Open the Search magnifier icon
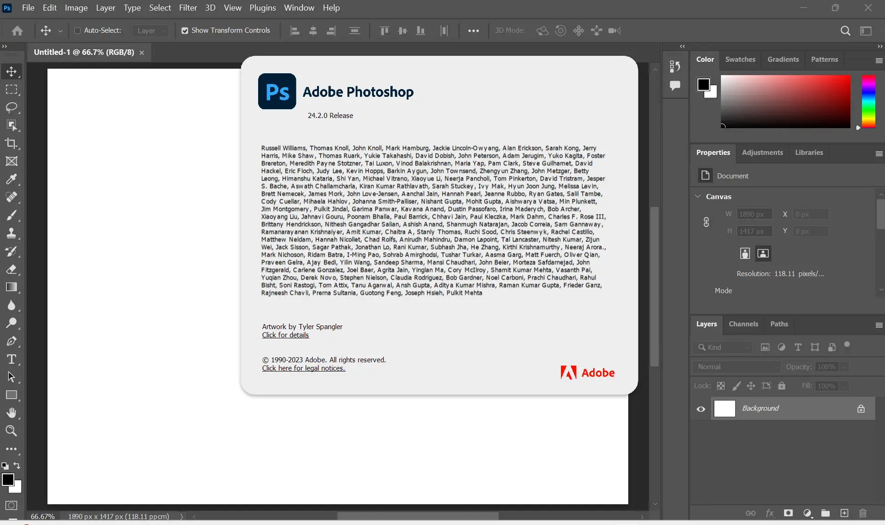This screenshot has height=525, width=885. coord(845,31)
